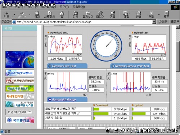Click the Back (뒤로) toolbar icon
Viewport: 180px width, 135px height.
click(6, 15)
